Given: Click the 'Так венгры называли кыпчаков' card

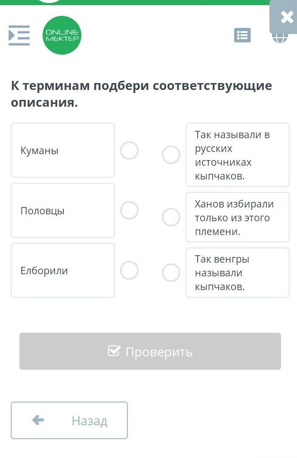Looking at the screenshot, I should (238, 273).
